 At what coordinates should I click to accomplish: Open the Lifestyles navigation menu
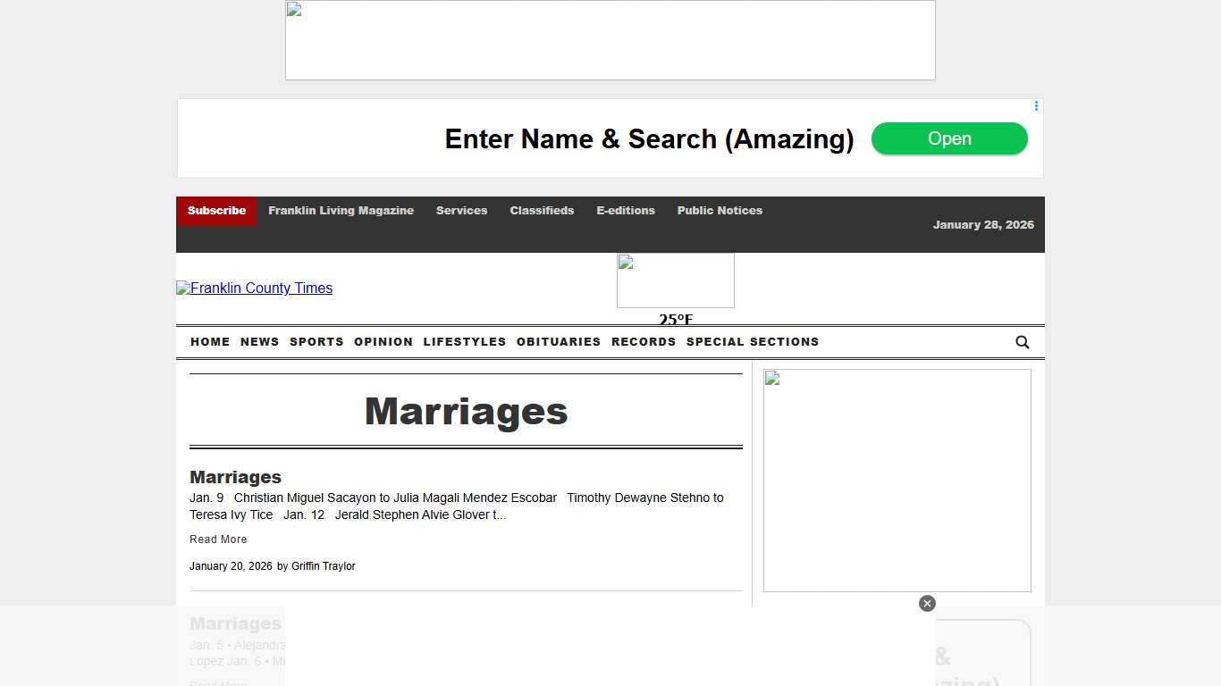464,342
